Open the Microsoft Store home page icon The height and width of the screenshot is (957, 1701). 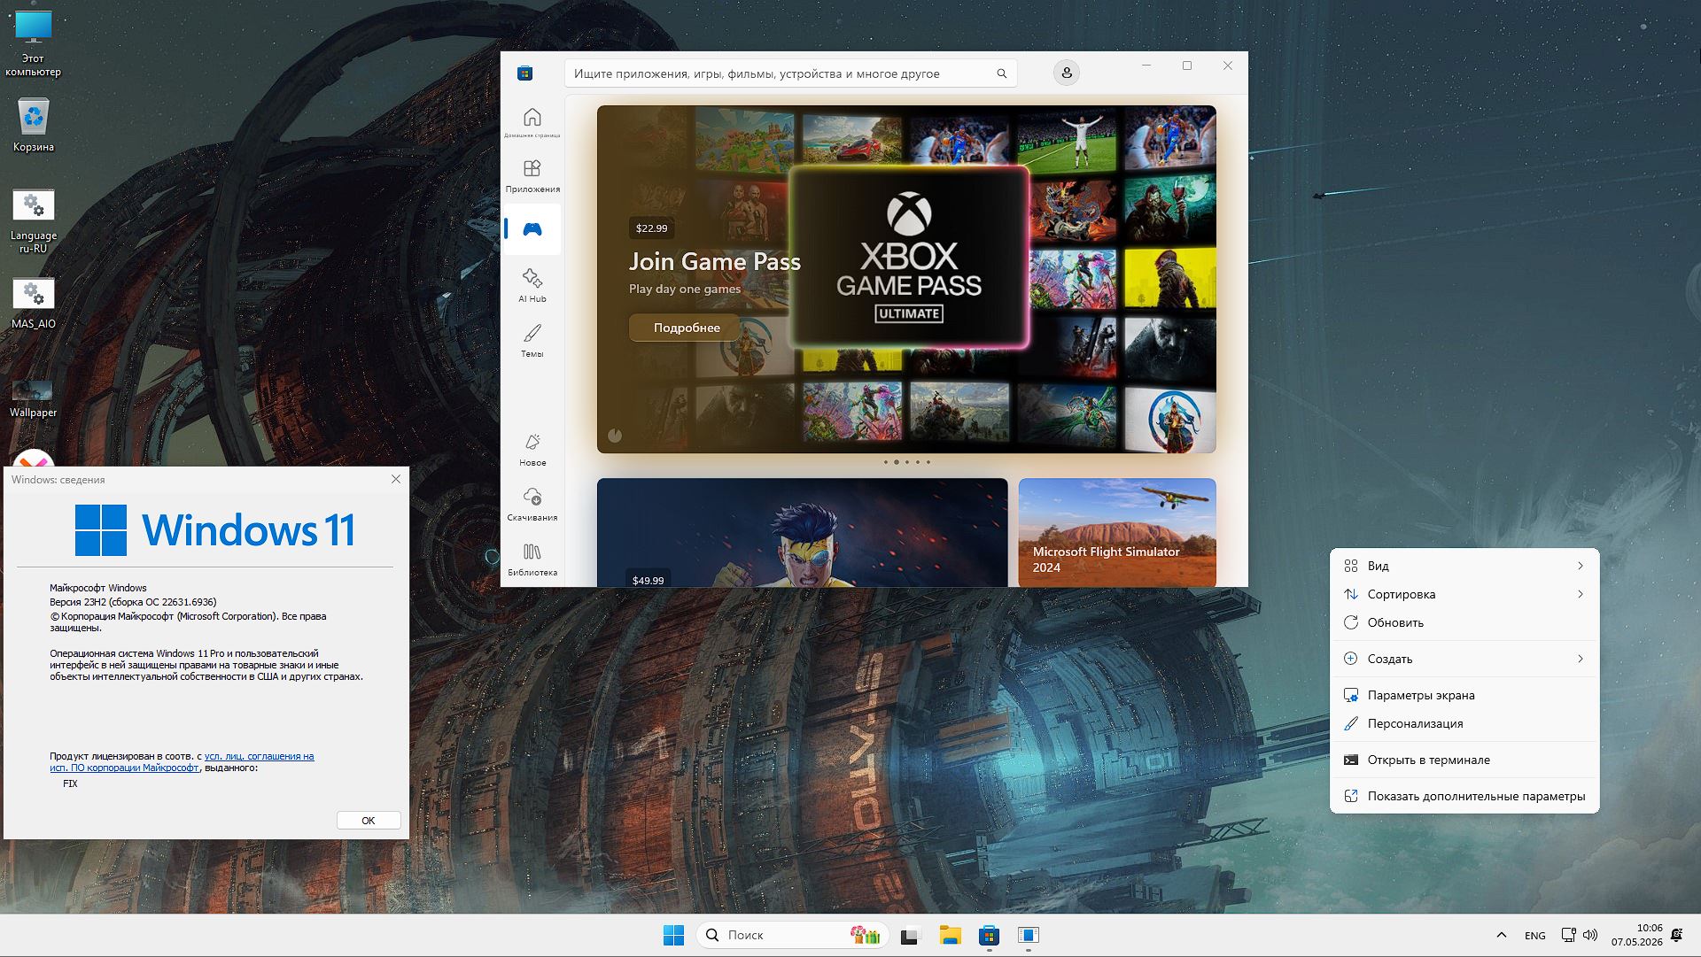[532, 122]
